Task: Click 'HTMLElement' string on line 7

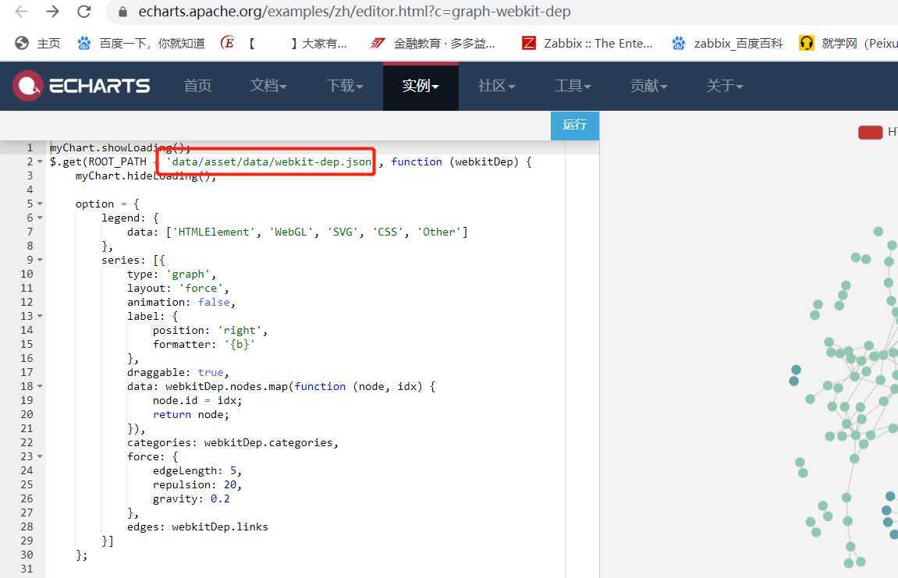Action: click(x=214, y=232)
